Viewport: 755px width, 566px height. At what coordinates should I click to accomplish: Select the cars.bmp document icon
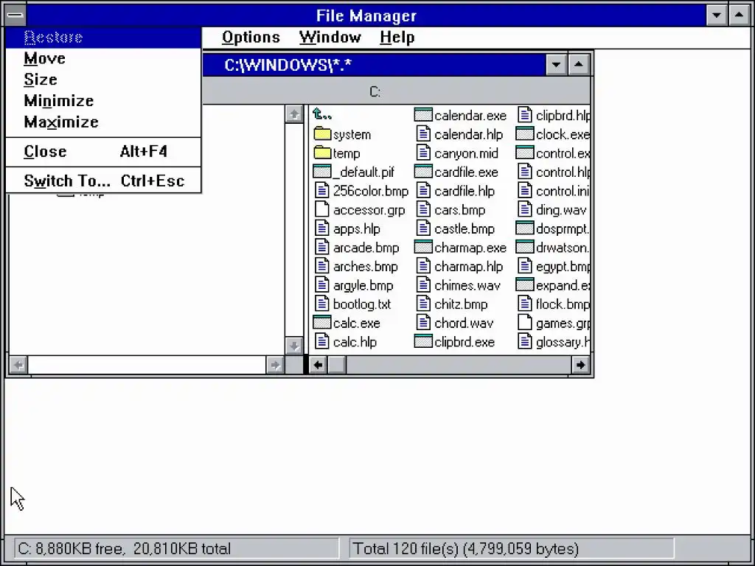[423, 209]
